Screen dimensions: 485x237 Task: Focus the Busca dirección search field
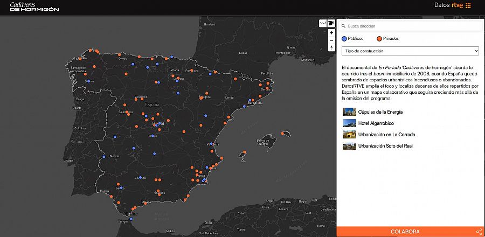pyautogui.click(x=410, y=26)
